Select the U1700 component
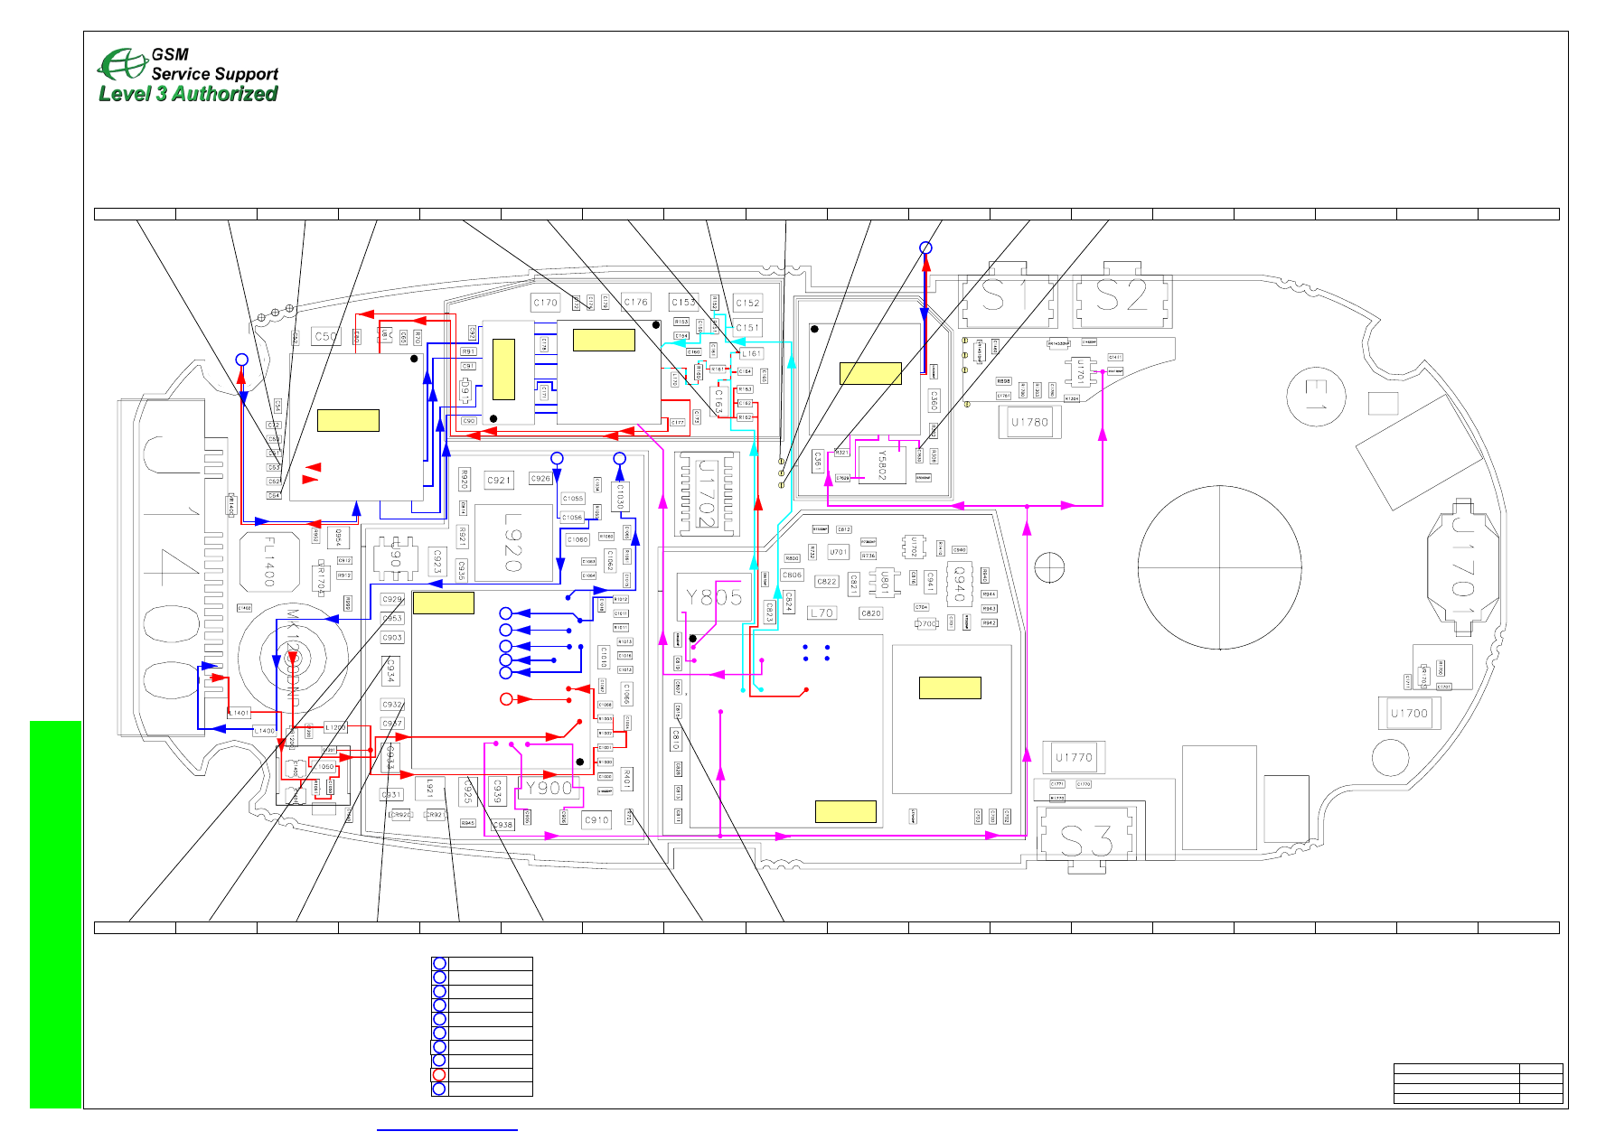 (1408, 713)
